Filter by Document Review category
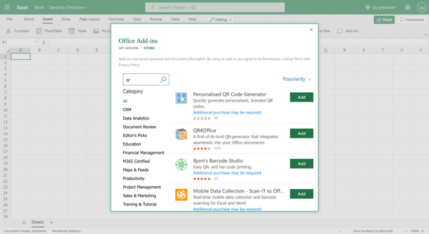This screenshot has width=429, height=234. 139,127
